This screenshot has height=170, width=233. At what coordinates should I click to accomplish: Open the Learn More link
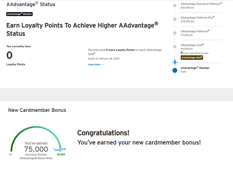click(94, 65)
